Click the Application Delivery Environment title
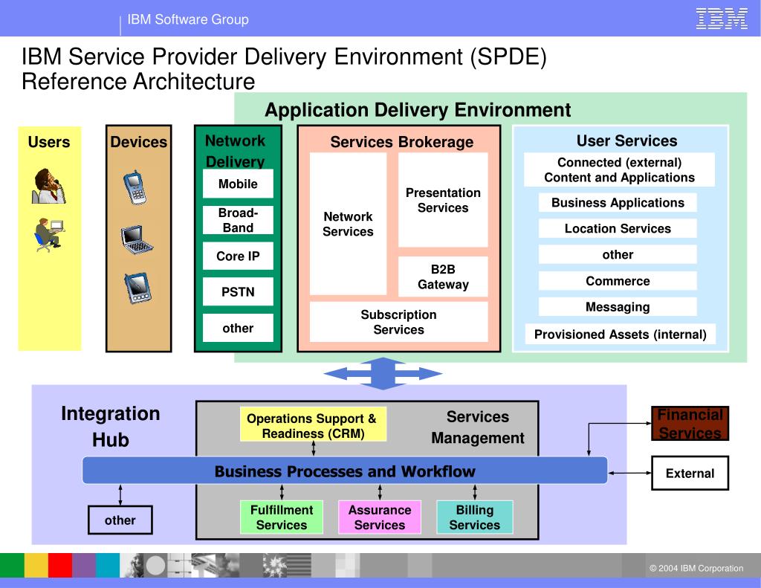Viewport: 761px width, 588px height. pyautogui.click(x=418, y=110)
